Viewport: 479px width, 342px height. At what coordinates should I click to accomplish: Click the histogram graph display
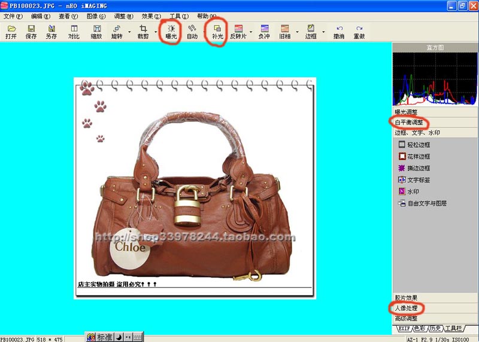pyautogui.click(x=435, y=79)
